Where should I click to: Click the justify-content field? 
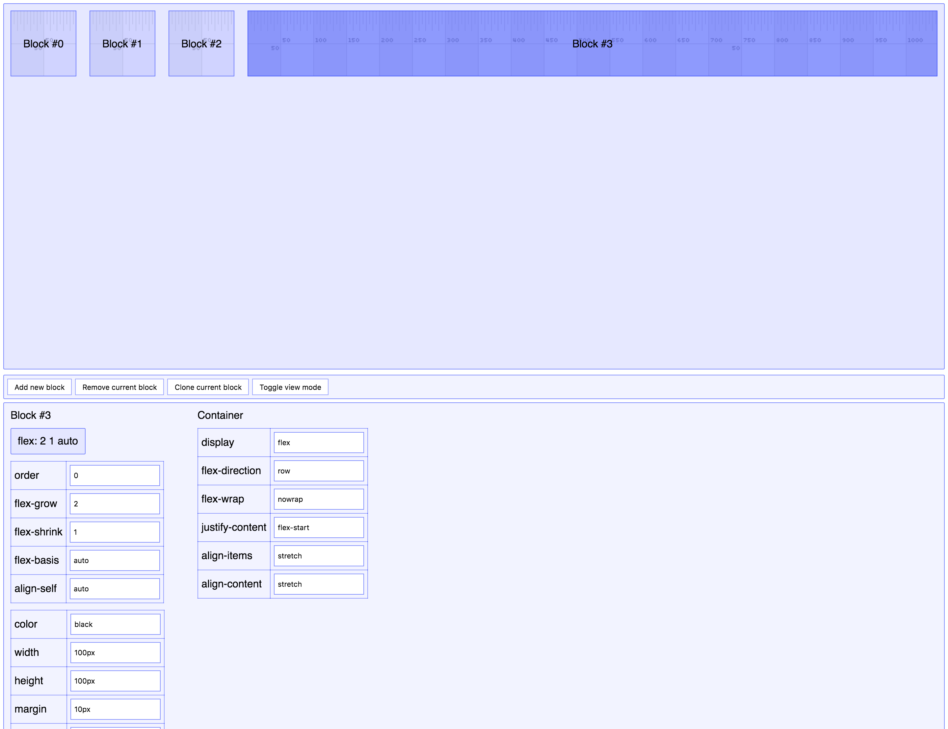[x=319, y=528]
